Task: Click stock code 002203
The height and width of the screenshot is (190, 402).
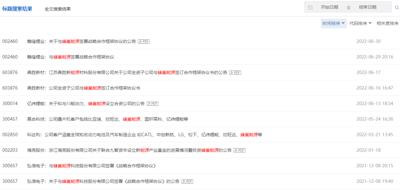Action: (10, 150)
